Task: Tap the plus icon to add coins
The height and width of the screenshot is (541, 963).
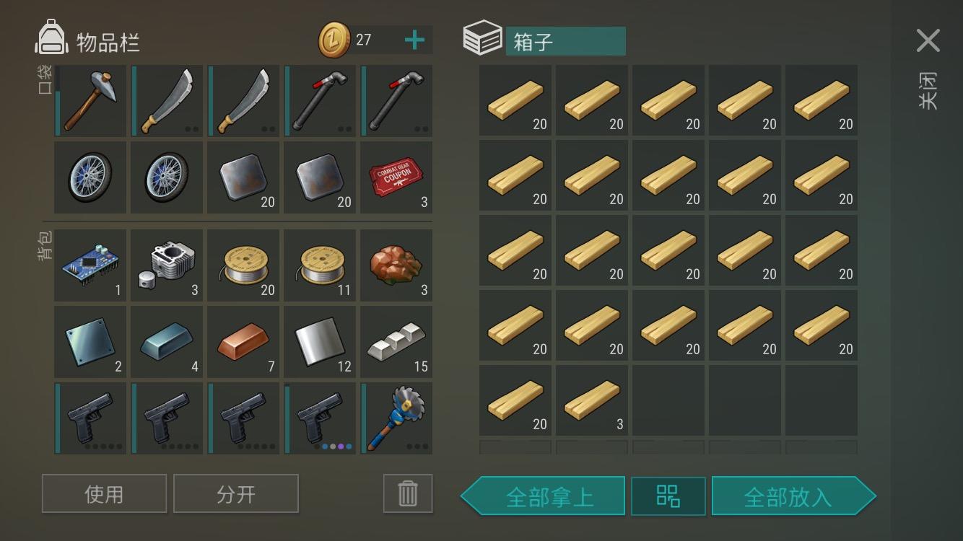Action: [x=414, y=40]
